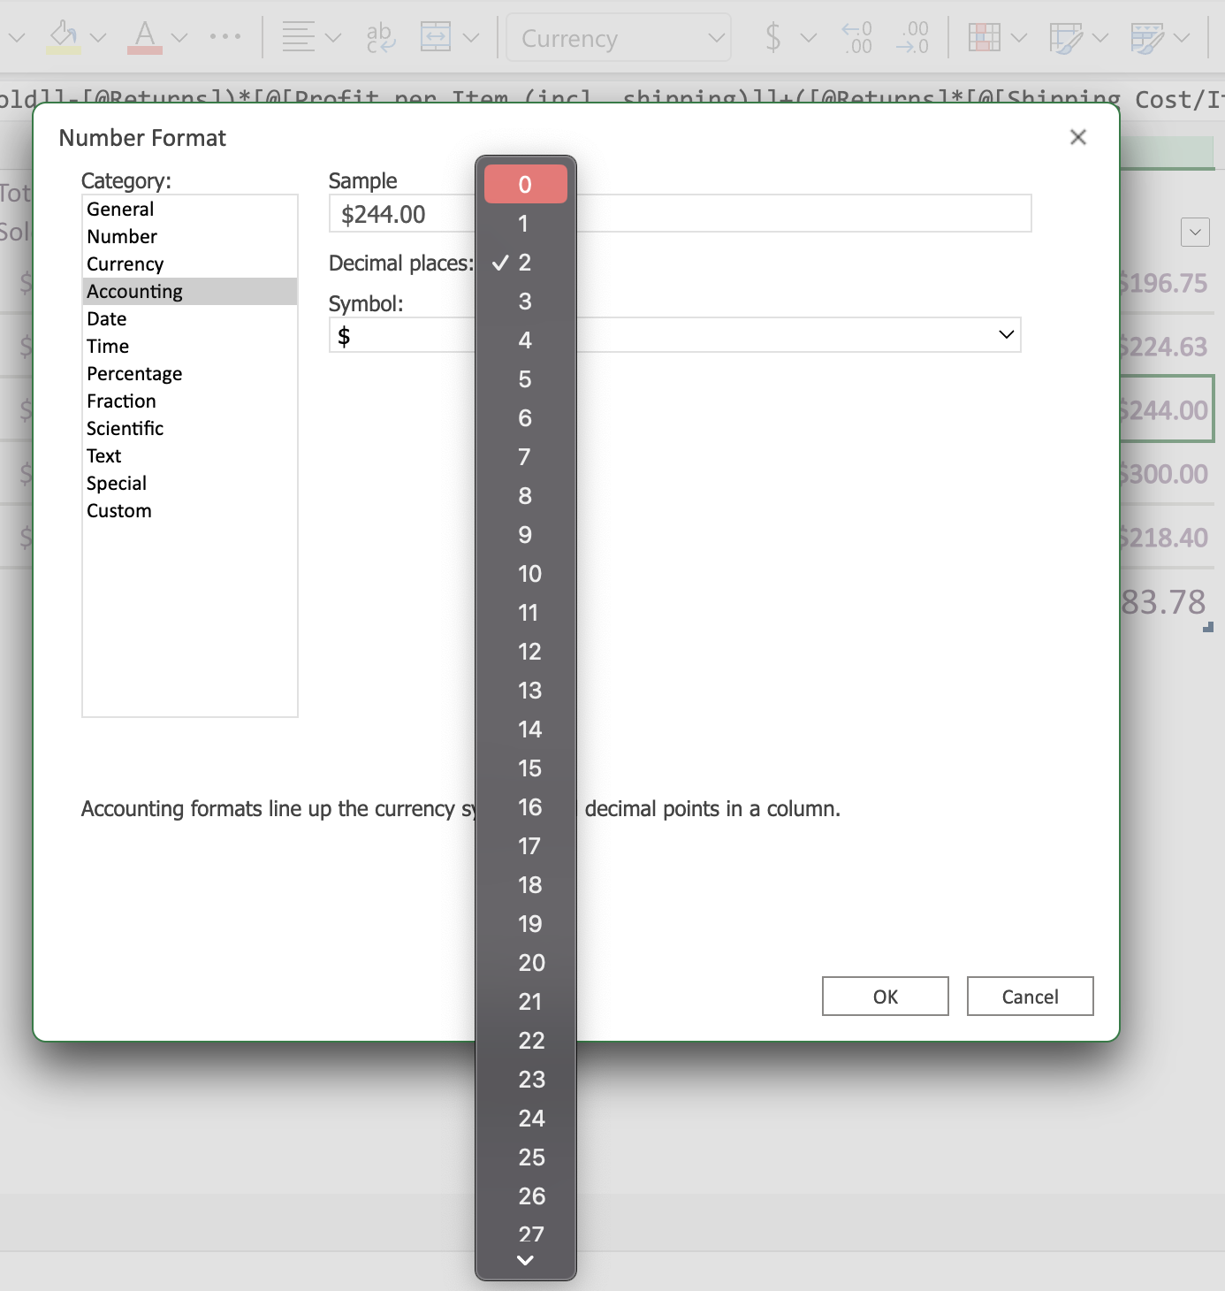
Task: Select the Custom category
Action: click(x=119, y=511)
